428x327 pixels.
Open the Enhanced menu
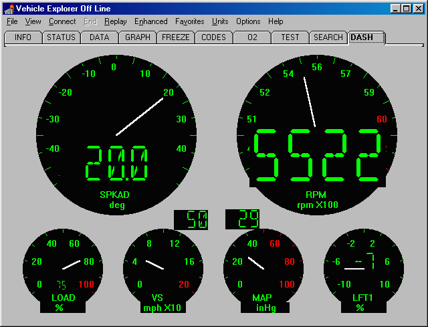150,21
